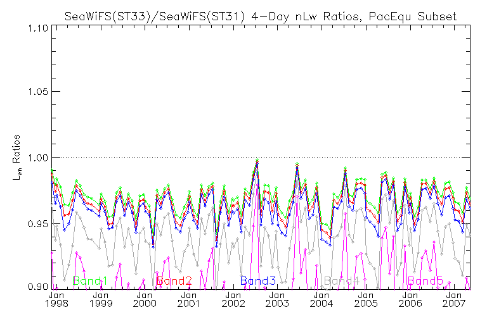Click the Jan 2001 x-axis label
The height and width of the screenshot is (324, 487).
tap(188, 299)
